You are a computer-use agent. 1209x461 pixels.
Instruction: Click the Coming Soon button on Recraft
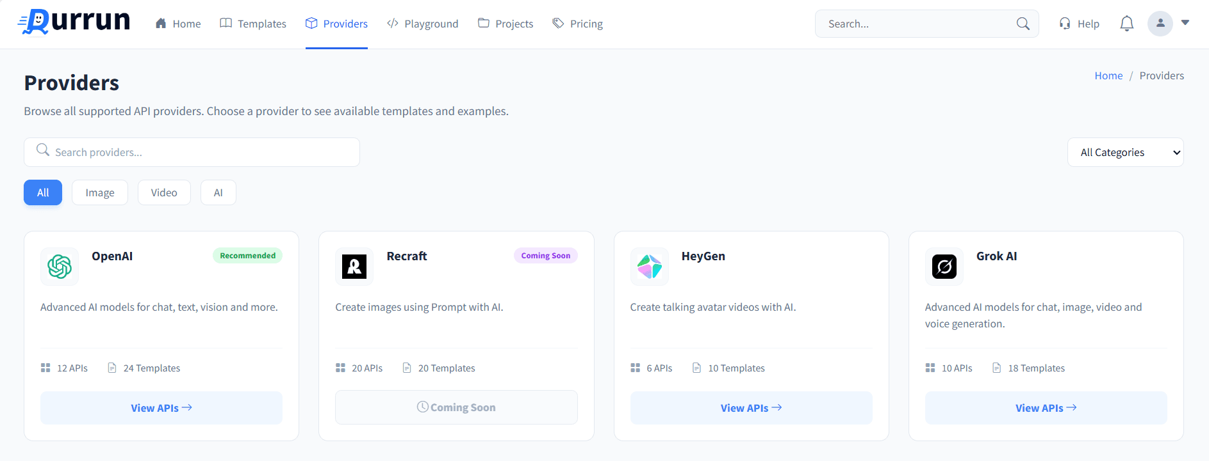[x=456, y=407]
